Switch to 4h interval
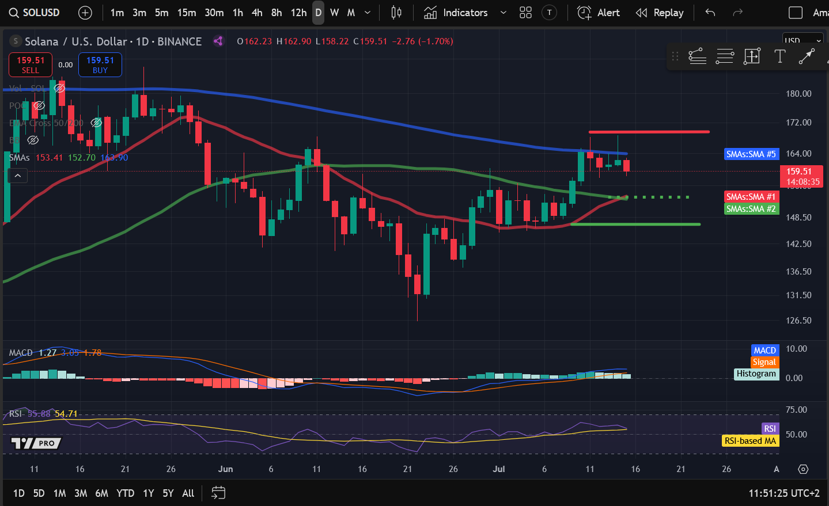 click(257, 13)
